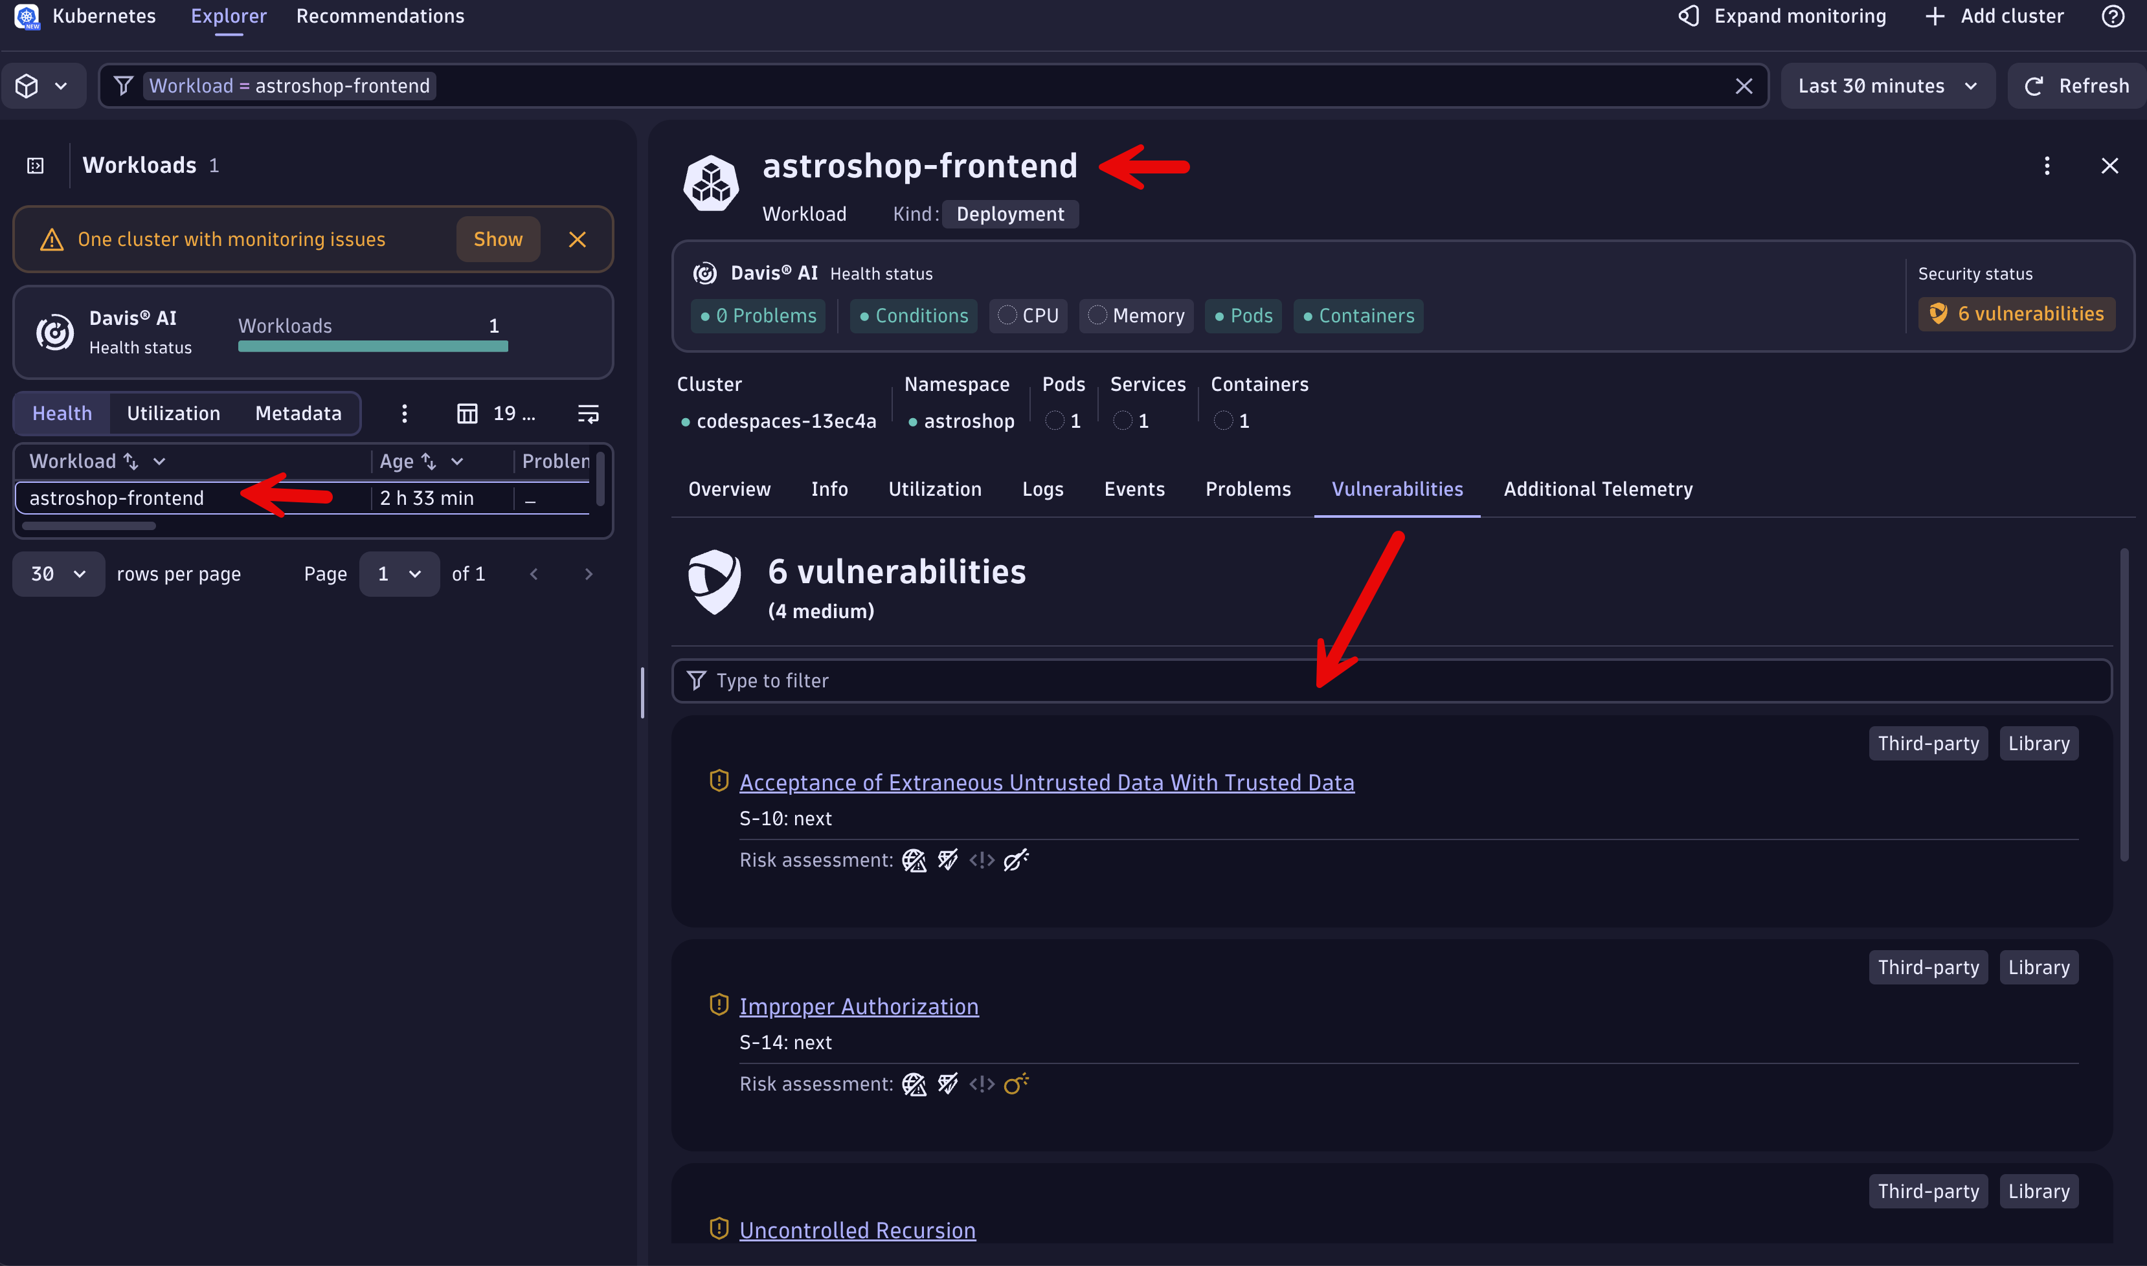Click the Workloads health progress bar

tap(373, 346)
